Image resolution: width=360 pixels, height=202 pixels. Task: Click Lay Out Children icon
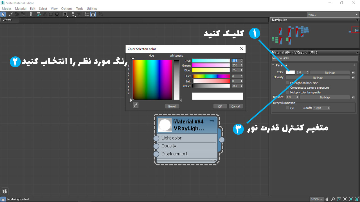click(79, 14)
